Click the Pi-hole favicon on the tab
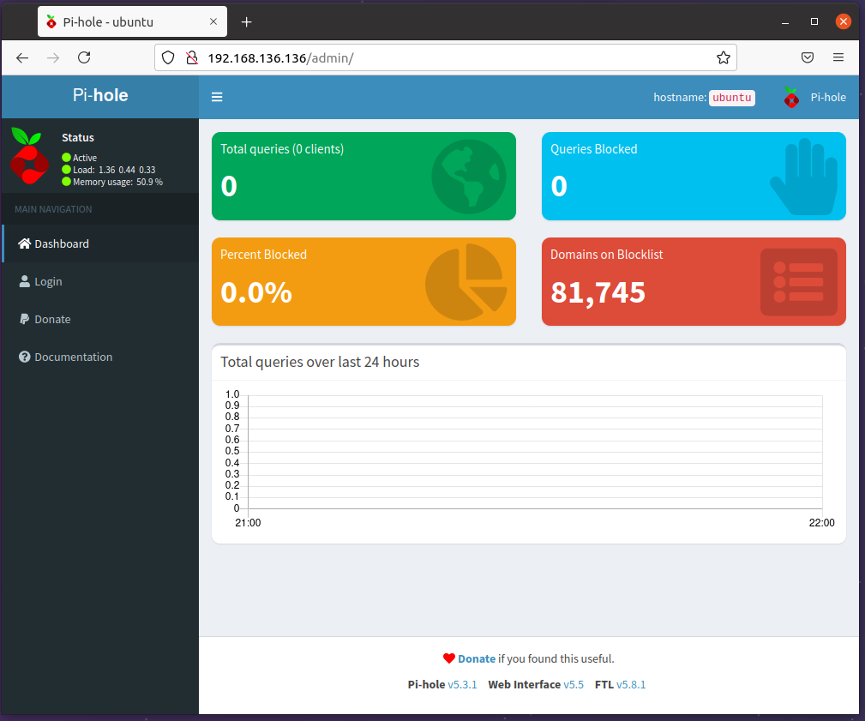Screen dimensions: 865x721 pos(51,21)
